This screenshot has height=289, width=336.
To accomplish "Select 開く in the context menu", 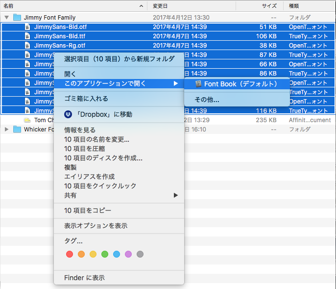I will pyautogui.click(x=70, y=74).
